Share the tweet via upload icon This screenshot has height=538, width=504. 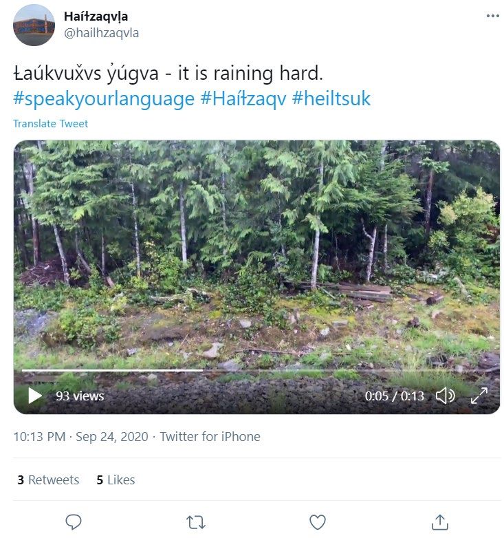tap(439, 522)
